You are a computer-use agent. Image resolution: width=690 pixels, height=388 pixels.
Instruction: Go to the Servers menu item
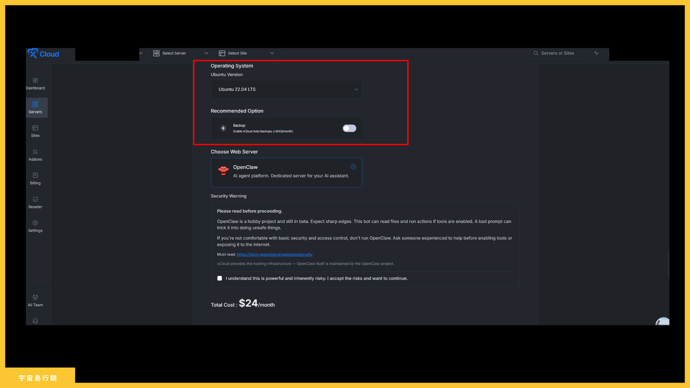pyautogui.click(x=35, y=107)
